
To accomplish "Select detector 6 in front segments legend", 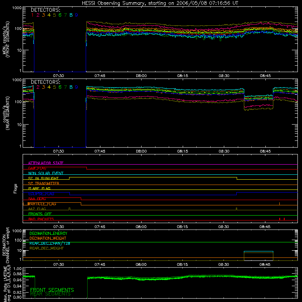I will (x=60, y=15).
